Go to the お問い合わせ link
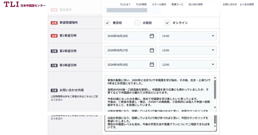 230,5
